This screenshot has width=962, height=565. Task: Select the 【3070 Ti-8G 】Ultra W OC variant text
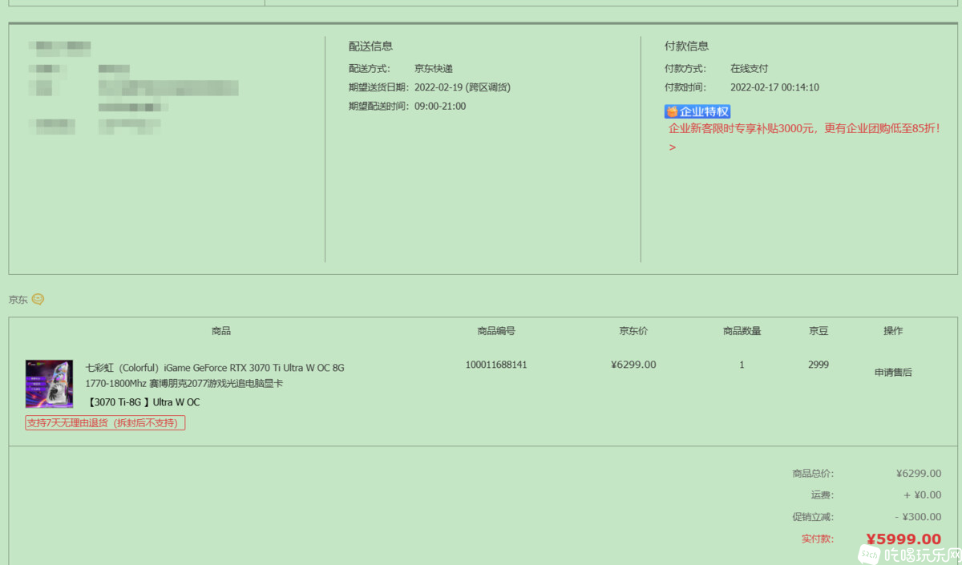point(143,402)
